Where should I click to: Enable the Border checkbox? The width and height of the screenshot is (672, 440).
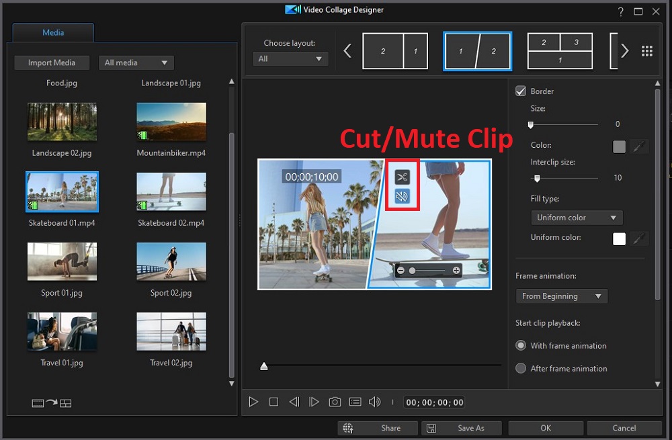point(521,91)
